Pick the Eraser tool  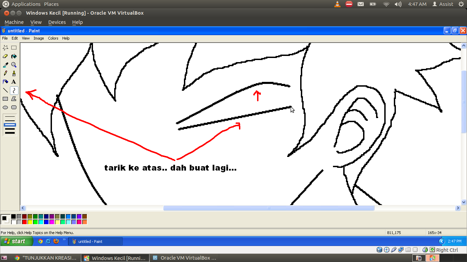[5, 56]
